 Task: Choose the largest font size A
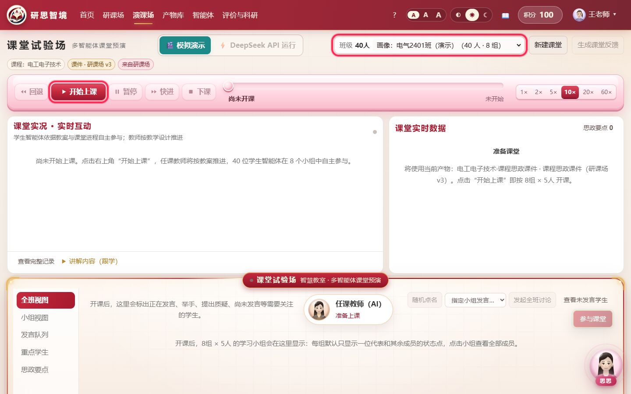tap(439, 15)
